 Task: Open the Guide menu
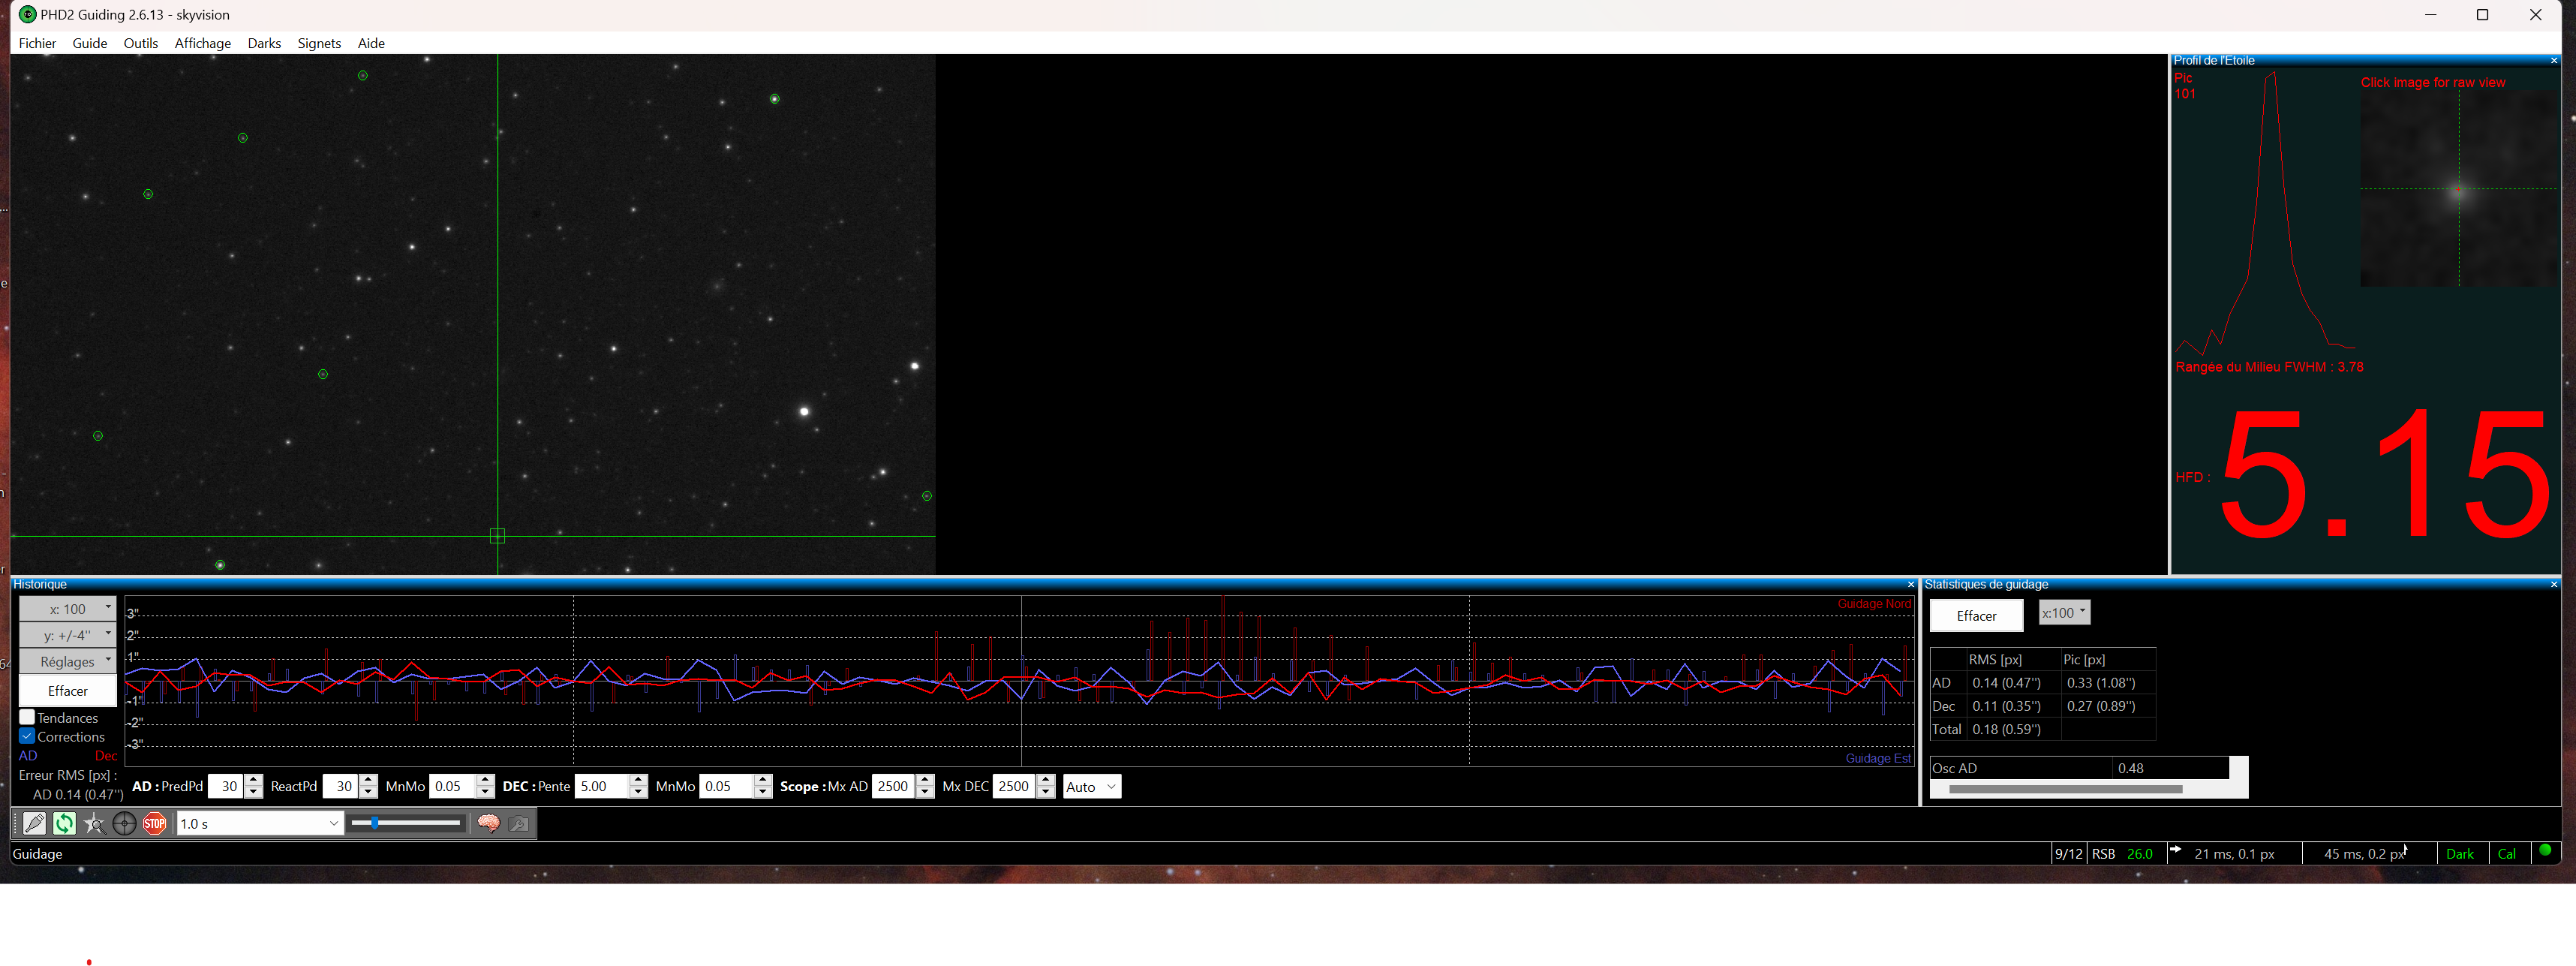click(x=90, y=43)
